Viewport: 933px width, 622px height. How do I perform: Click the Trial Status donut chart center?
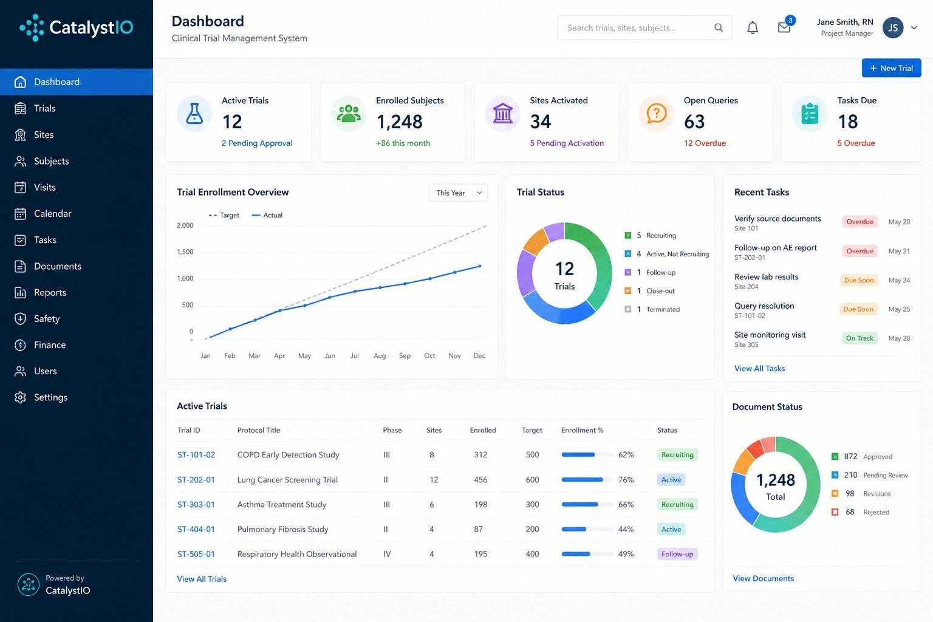(x=564, y=275)
